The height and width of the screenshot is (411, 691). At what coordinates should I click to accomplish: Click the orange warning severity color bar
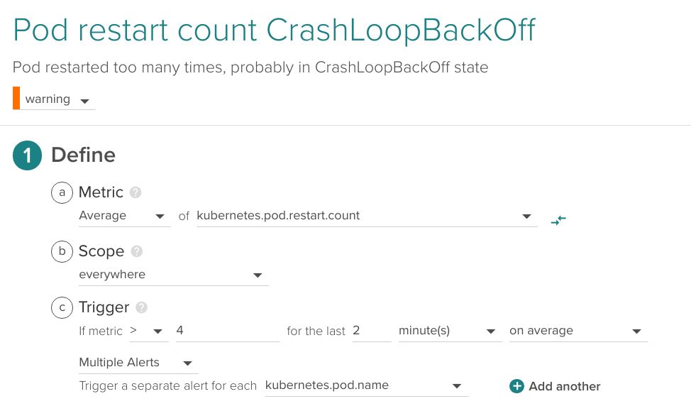[16, 99]
